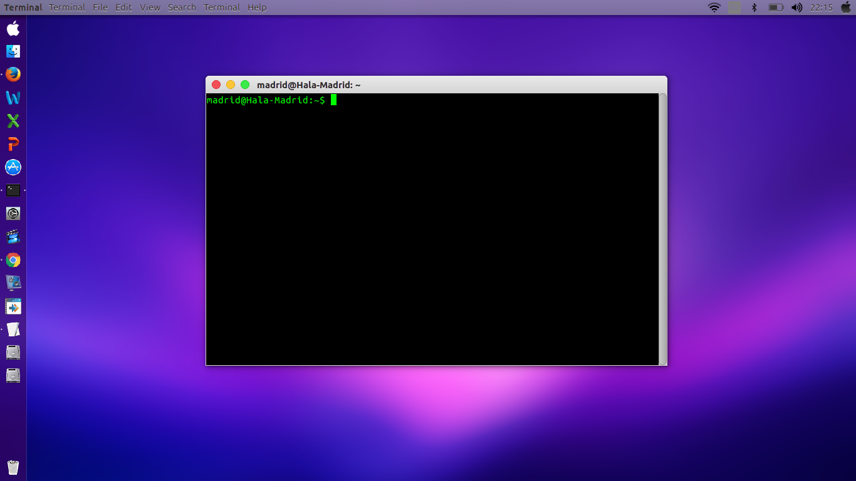Screen dimensions: 856x481
Task: Open the movie player from the dock
Action: click(13, 236)
